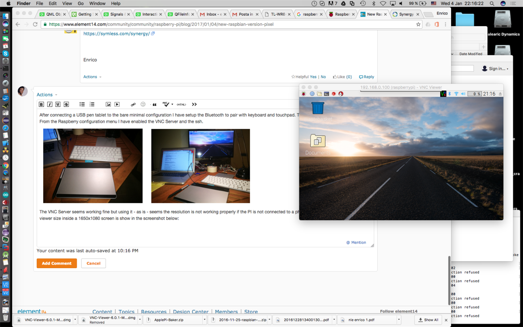The image size is (523, 327).
Task: Click the Add Comment button
Action: coord(56,263)
